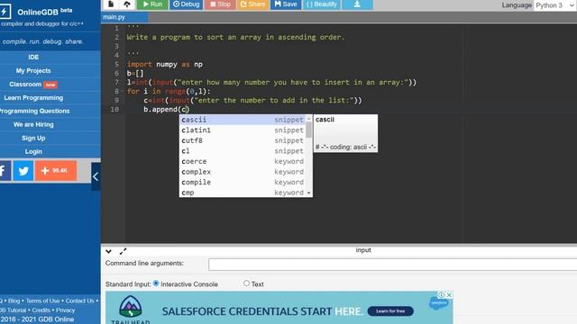Image resolution: width=577 pixels, height=324 pixels.
Task: Click line number 7 in gutter
Action: [x=116, y=82]
